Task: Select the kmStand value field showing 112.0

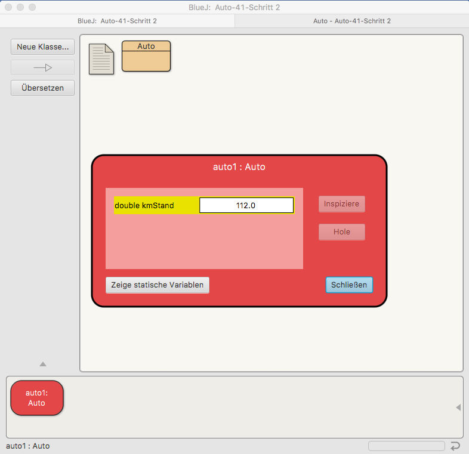Action: [246, 205]
